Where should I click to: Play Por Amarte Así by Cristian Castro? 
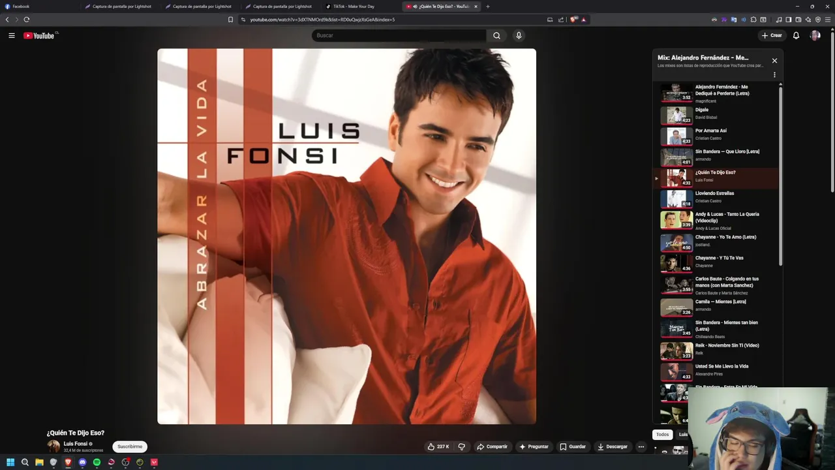click(718, 136)
